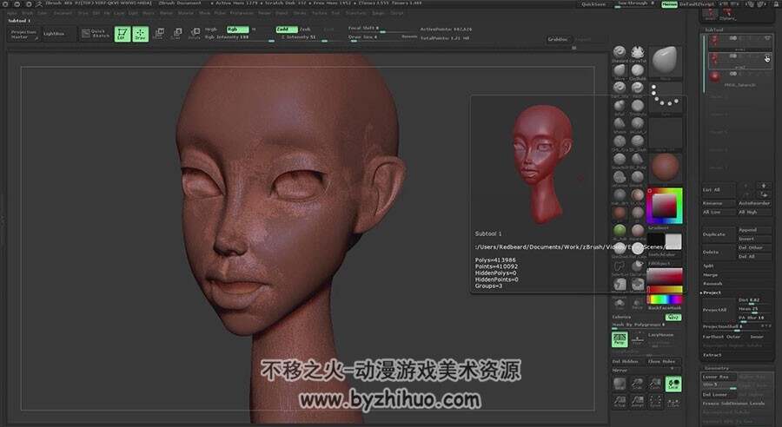This screenshot has width=782, height=427.
Task: Open the red material sphere picker
Action: point(666,167)
